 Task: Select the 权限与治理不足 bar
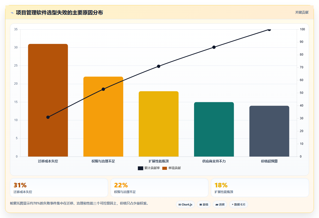[103, 117]
